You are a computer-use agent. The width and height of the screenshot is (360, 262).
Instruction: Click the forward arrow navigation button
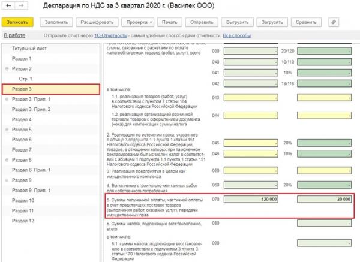(x=22, y=5)
